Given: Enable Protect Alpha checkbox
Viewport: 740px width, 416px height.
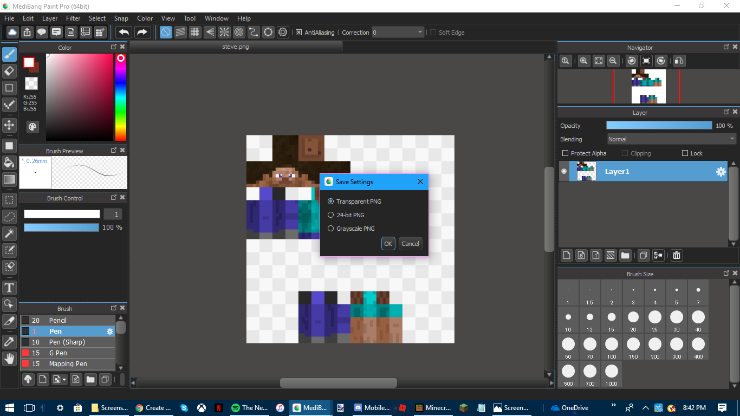Looking at the screenshot, I should (x=566, y=153).
